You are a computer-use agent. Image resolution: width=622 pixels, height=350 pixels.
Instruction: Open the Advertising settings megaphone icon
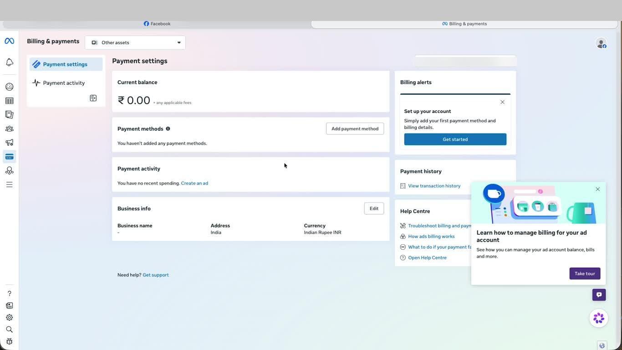pos(9,143)
